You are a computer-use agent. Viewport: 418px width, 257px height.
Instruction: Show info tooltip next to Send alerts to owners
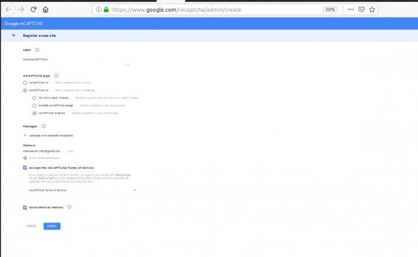[x=69, y=207]
